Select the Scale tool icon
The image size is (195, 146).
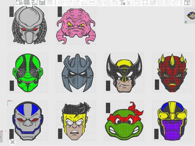(77, 2)
